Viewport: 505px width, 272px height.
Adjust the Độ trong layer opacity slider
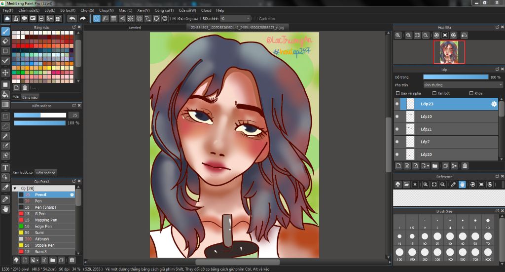click(456, 77)
